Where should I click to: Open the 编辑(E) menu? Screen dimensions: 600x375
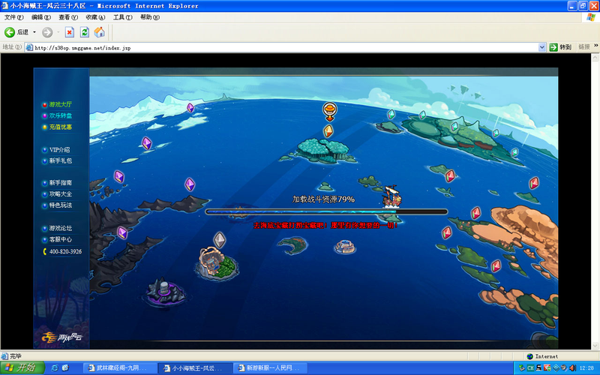[41, 17]
